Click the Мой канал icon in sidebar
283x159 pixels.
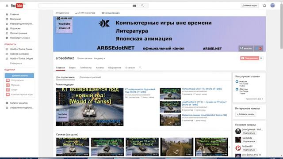pos(7,19)
